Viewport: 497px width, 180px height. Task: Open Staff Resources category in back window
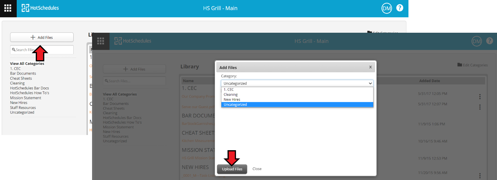[x=23, y=108]
